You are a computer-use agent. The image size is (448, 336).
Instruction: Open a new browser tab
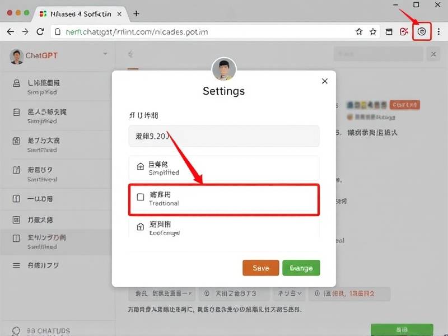click(136, 13)
